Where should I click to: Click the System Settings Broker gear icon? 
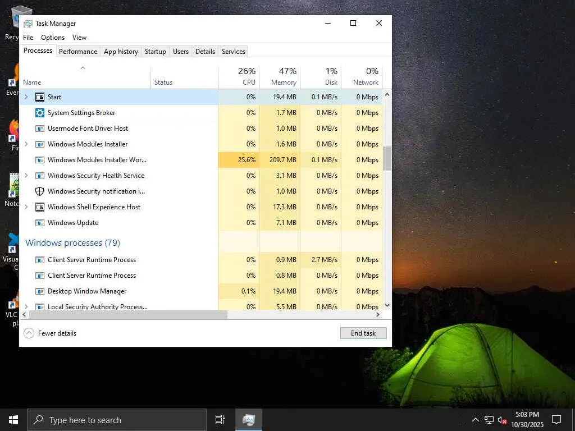[x=40, y=113]
